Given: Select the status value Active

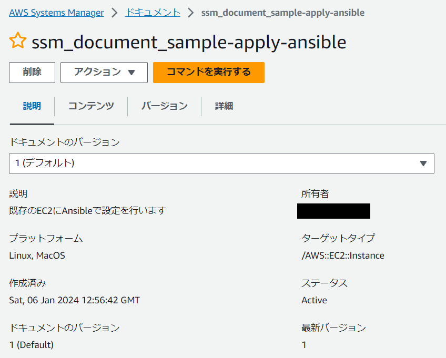Looking at the screenshot, I should (314, 300).
